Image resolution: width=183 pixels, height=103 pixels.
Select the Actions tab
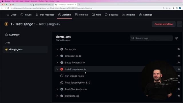click(x=64, y=15)
